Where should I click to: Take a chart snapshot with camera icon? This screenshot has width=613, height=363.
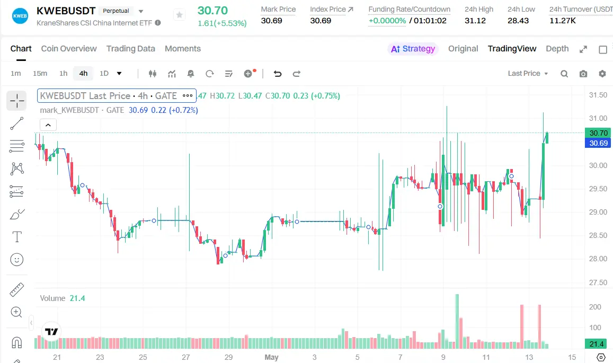(x=583, y=74)
